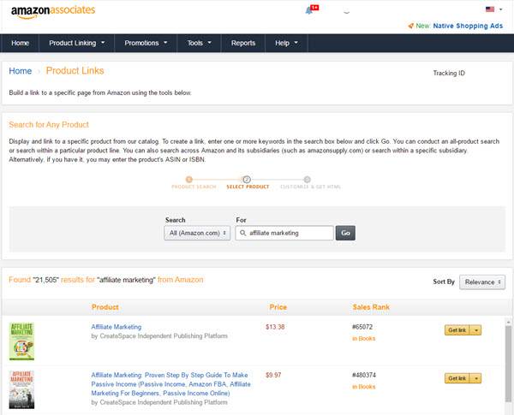Click the magnifier icon in search field
Viewport: 514px width, 415px height.
(x=243, y=233)
